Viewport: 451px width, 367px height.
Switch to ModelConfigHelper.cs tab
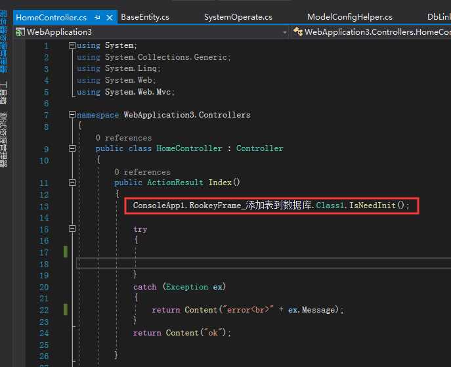350,17
